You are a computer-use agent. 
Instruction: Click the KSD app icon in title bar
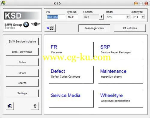point(3,3)
